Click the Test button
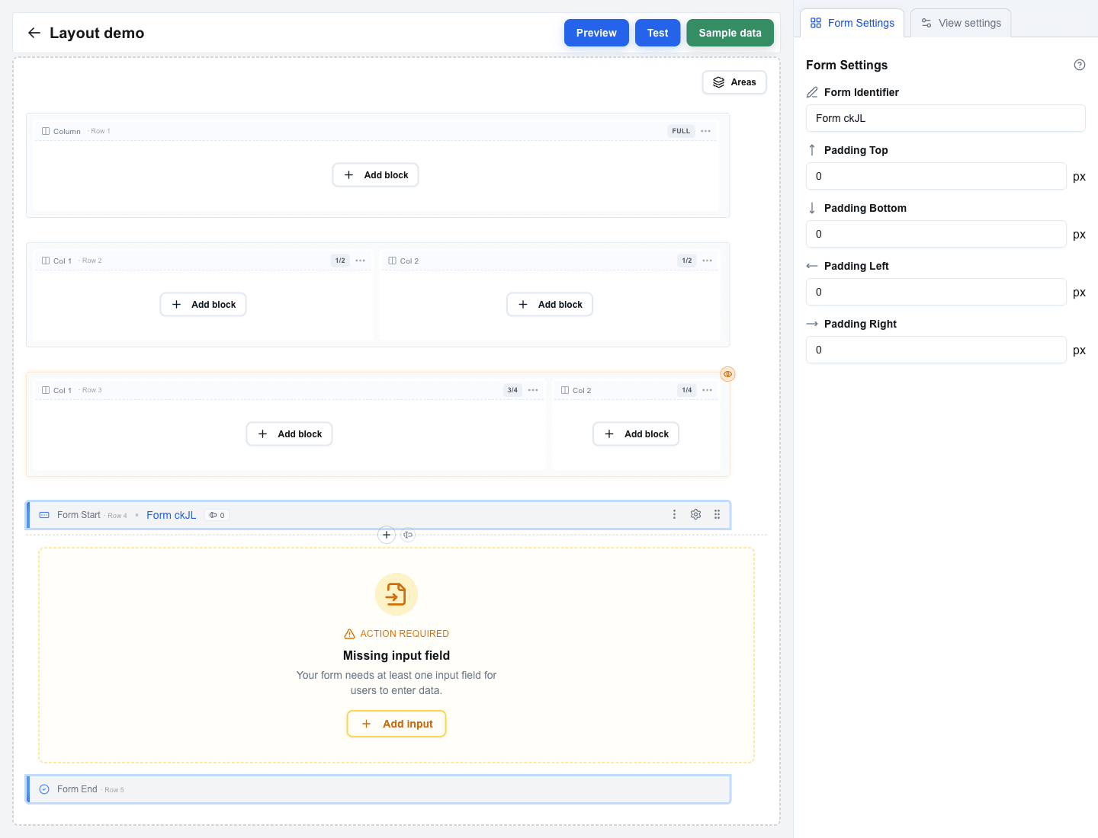The height and width of the screenshot is (838, 1098). 657,33
